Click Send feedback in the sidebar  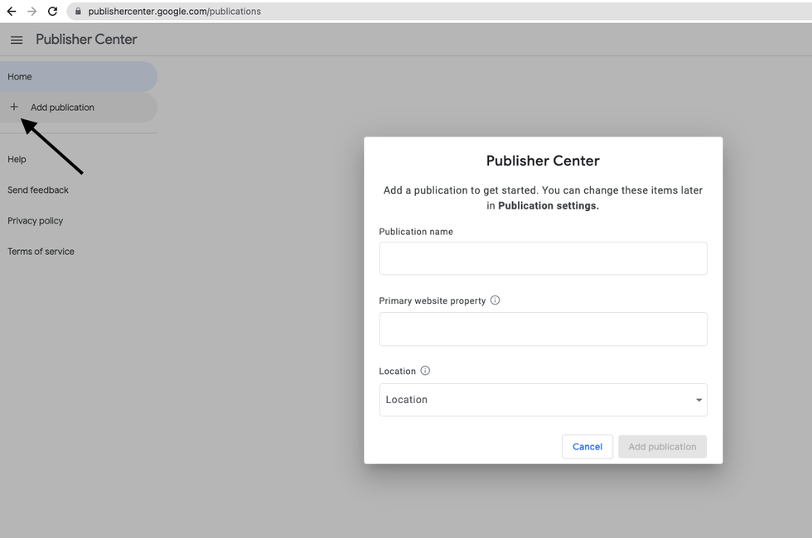click(38, 190)
